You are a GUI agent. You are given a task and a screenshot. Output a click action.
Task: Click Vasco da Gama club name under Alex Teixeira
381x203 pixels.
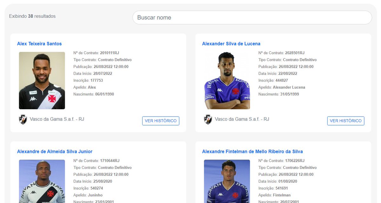click(x=57, y=119)
